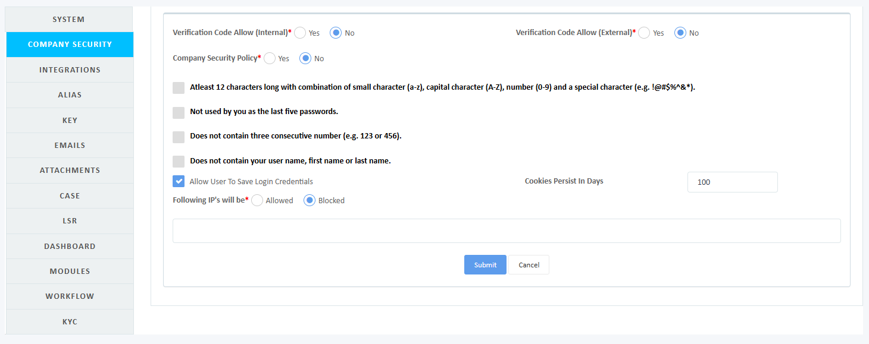
Task: Open the ATTACHMENTS section
Action: point(70,171)
